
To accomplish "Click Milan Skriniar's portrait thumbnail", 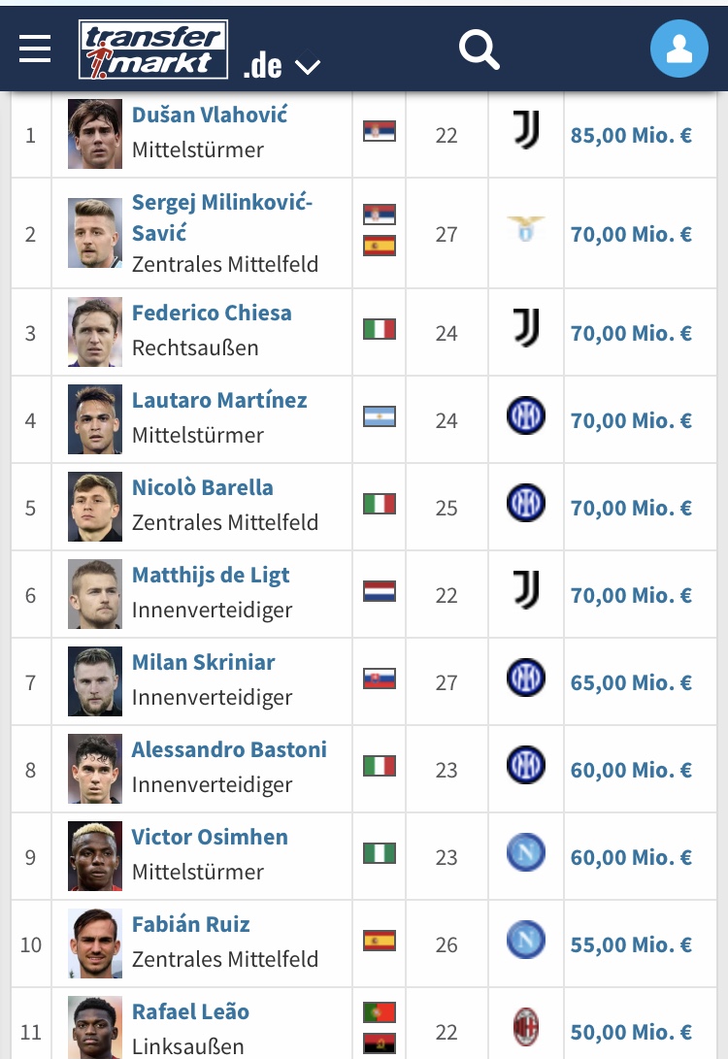I will [x=95, y=681].
